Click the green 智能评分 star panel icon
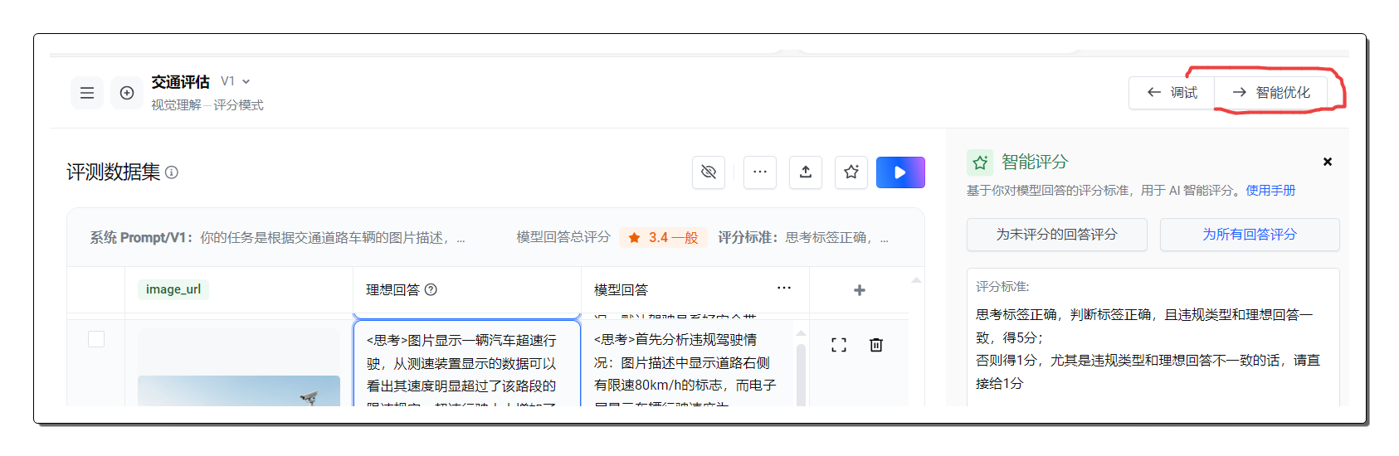Image resolution: width=1399 pixels, height=456 pixels. tap(980, 162)
